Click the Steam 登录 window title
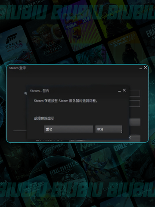The width and height of the screenshot is (155, 207). tap(17, 68)
